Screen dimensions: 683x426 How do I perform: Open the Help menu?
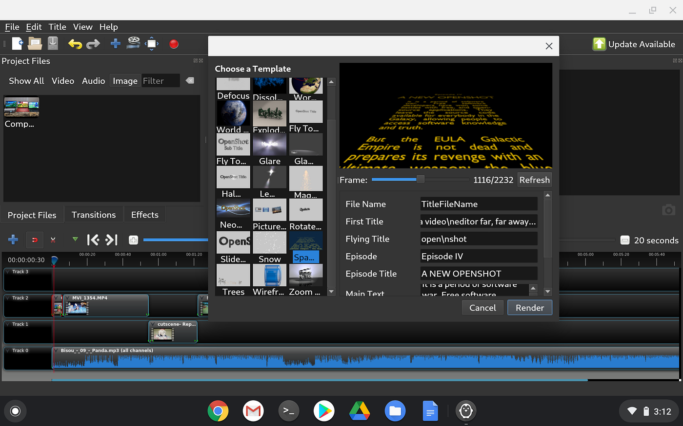[x=108, y=27]
